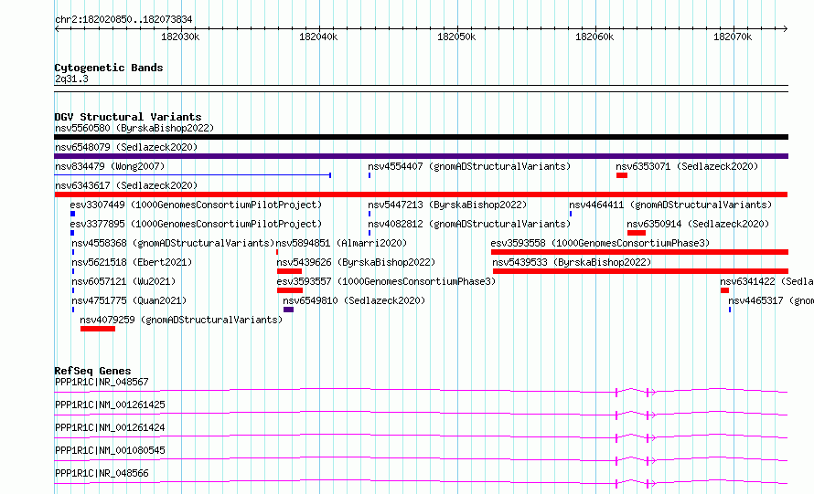Open nsv4558368 (gnomADStructuralVariants) label
814x494 pixels.
[173, 243]
